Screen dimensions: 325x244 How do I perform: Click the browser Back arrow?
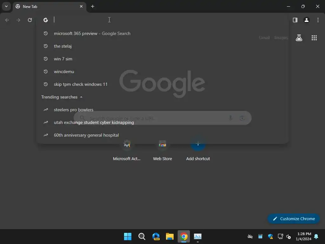point(7,20)
